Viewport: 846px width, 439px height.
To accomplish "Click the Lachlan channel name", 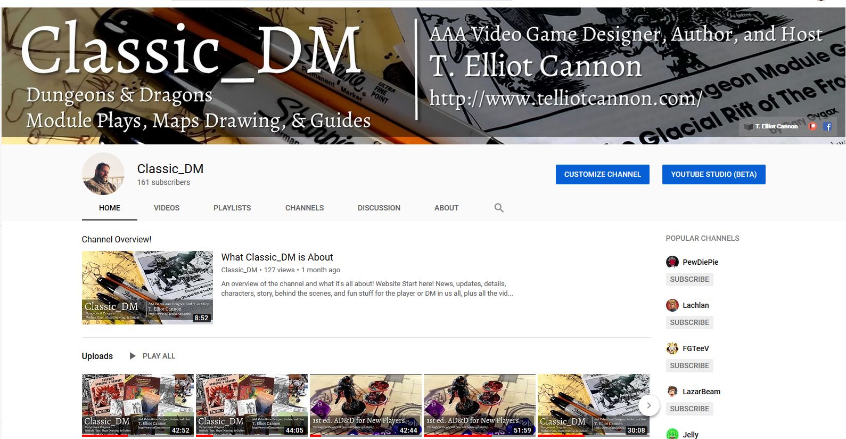I will (696, 305).
